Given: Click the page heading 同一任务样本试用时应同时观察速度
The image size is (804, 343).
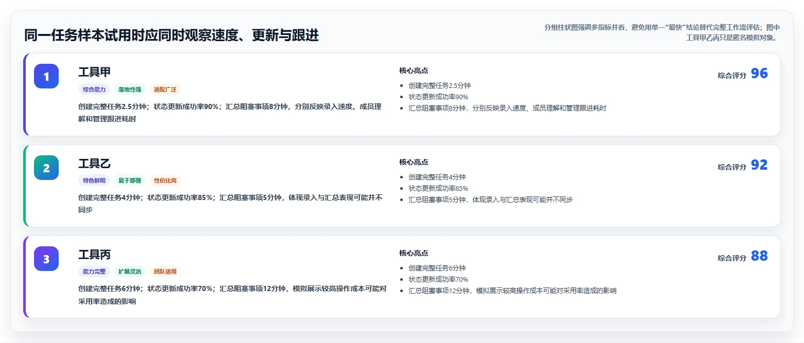Looking at the screenshot, I should point(172,35).
